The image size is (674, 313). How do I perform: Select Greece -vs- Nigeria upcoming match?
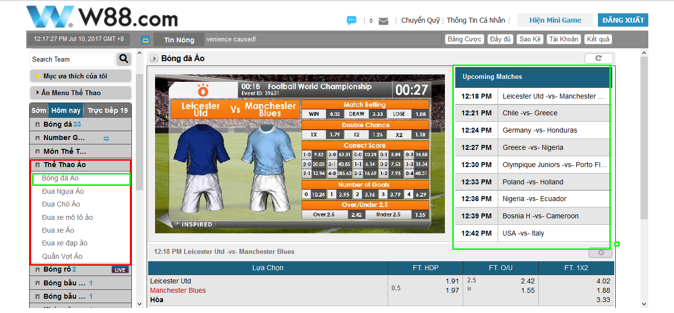[532, 147]
